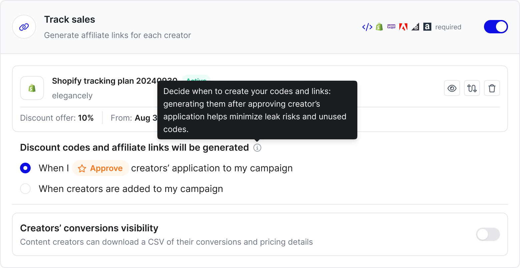Click the Discount offer 10% field
The height and width of the screenshot is (268, 520).
[57, 118]
